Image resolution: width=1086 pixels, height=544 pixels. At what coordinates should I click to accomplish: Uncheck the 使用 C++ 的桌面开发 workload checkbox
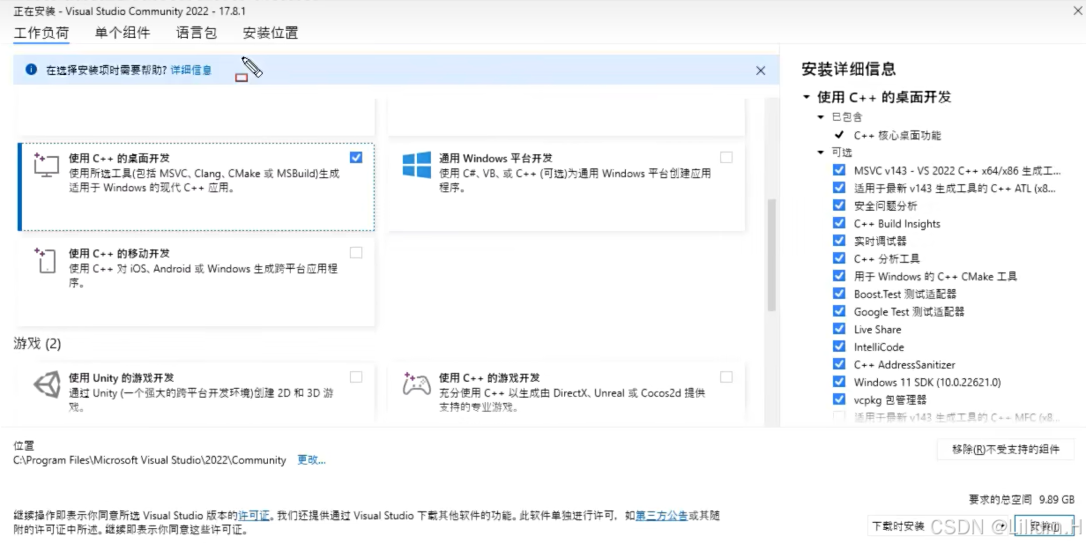tap(356, 157)
